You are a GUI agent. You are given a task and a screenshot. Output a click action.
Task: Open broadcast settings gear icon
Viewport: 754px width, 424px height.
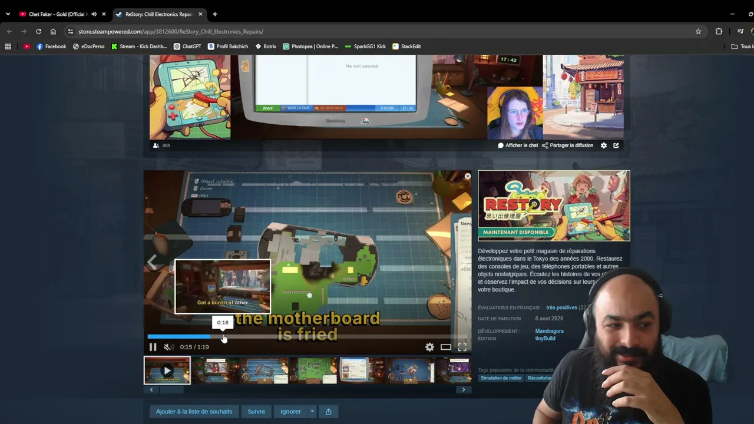point(604,145)
